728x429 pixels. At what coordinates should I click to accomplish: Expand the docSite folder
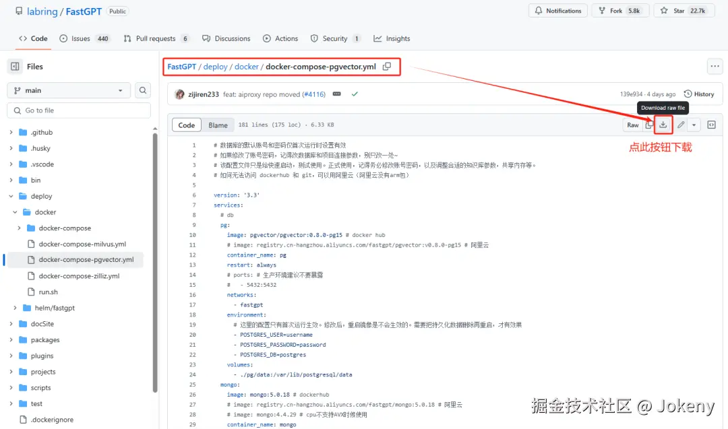11,324
